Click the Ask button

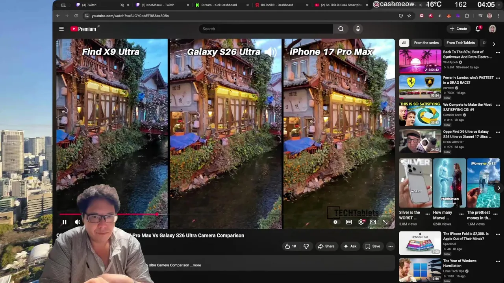point(350,246)
